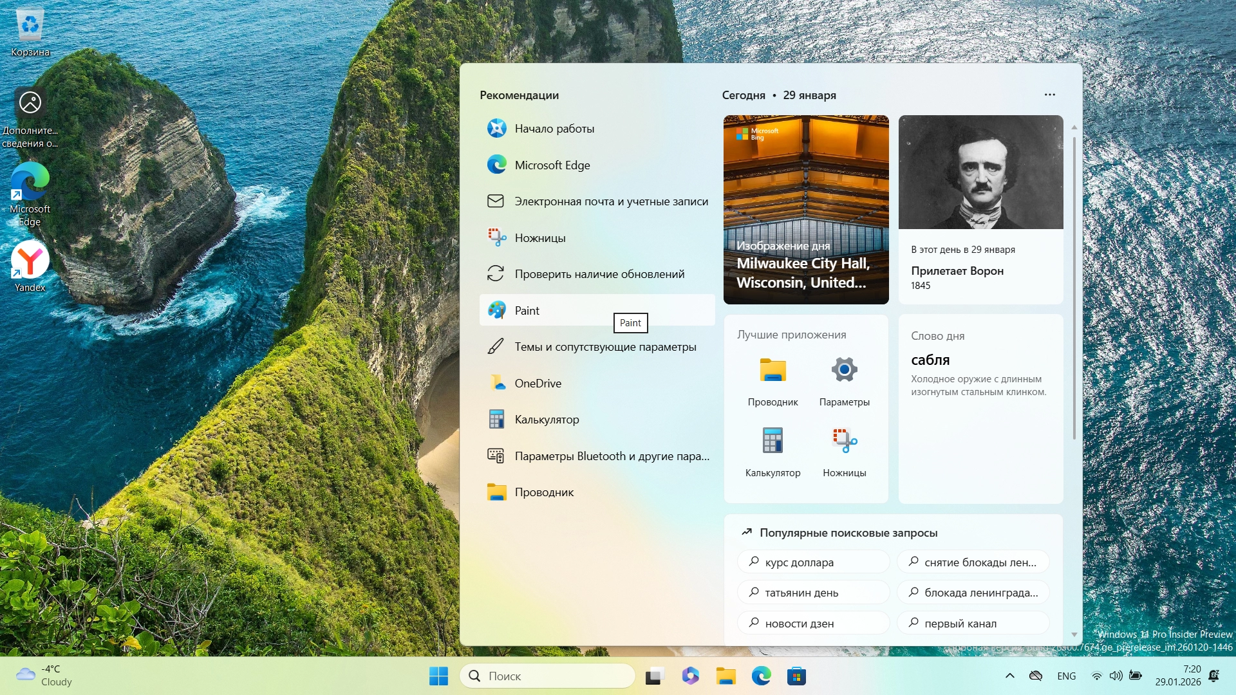Launch Snipping Tool (Ножницы) in recommendations list

pos(539,238)
